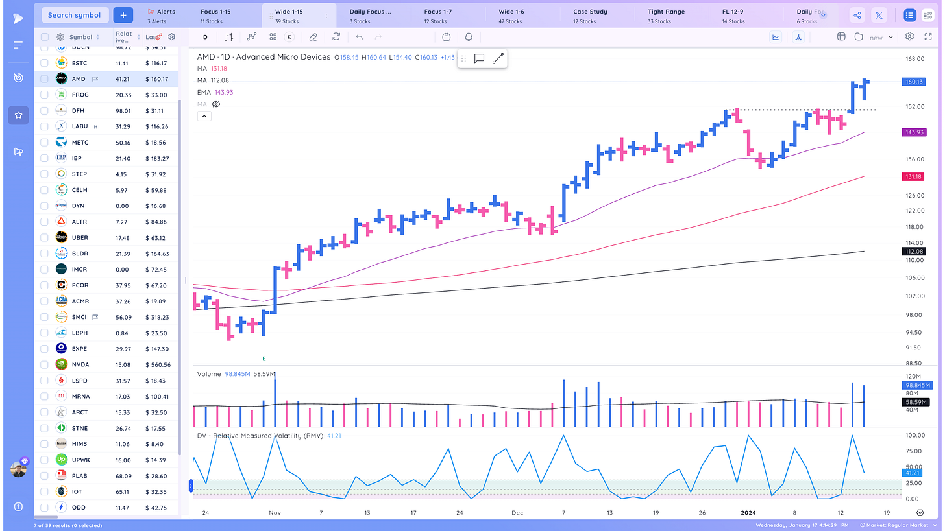Open watchlist settings gear beside Symbol header
Viewport: 945px width, 531px height.
(x=60, y=38)
